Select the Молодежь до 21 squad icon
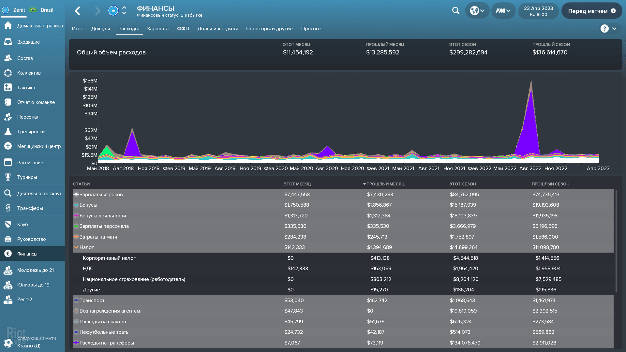 pos(8,270)
